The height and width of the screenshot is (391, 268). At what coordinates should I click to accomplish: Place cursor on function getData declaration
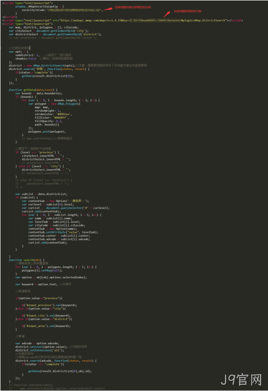coord(33,90)
